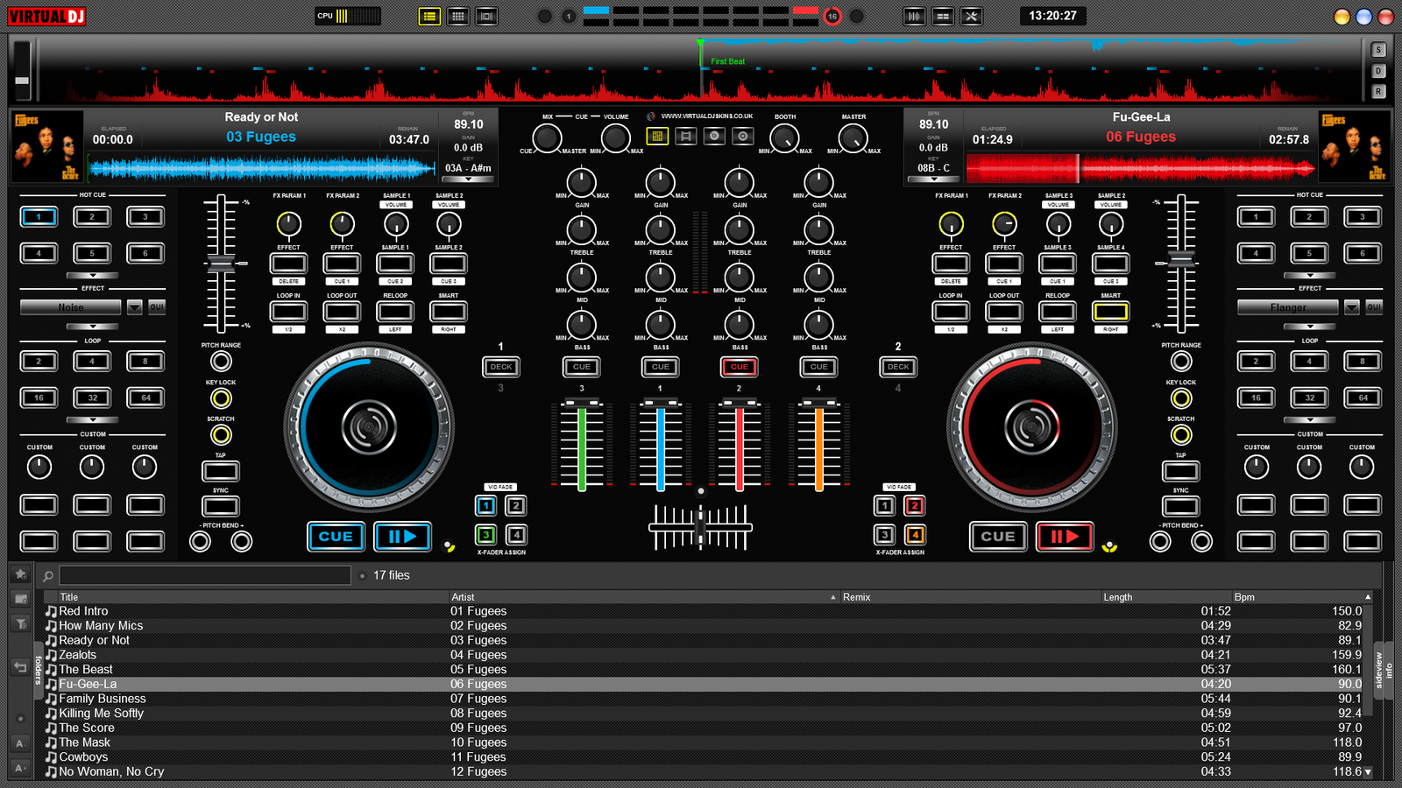Image resolution: width=1402 pixels, height=788 pixels.
Task: Expand left deck hot cue section arrow
Action: point(92,276)
